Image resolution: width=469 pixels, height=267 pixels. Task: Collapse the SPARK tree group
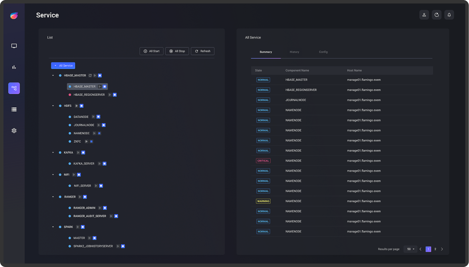coord(53,227)
